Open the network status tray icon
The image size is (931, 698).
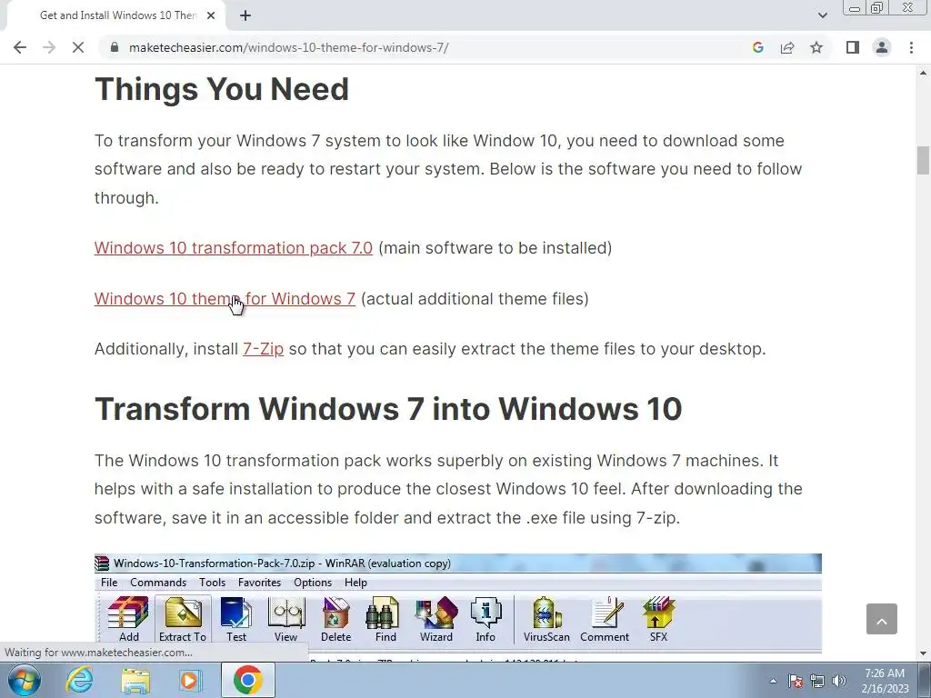[817, 681]
